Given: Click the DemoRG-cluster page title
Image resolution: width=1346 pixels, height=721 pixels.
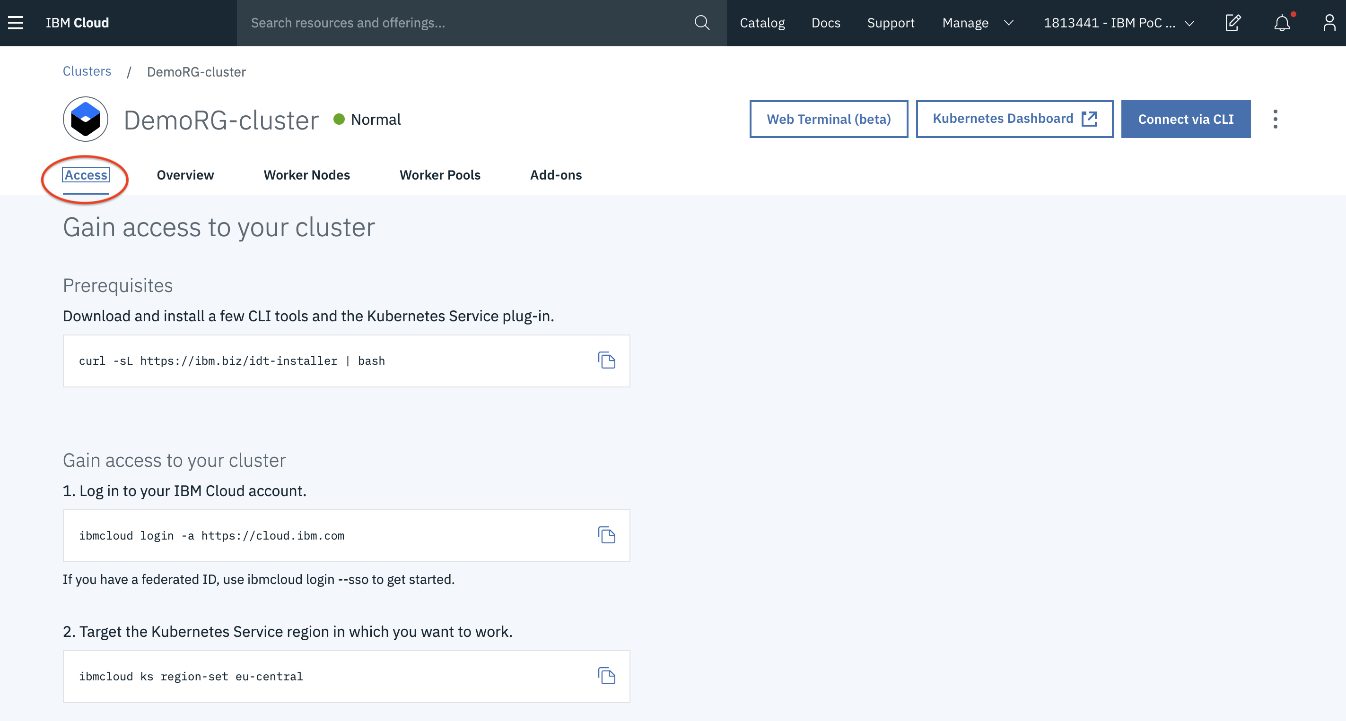Looking at the screenshot, I should coord(221,120).
